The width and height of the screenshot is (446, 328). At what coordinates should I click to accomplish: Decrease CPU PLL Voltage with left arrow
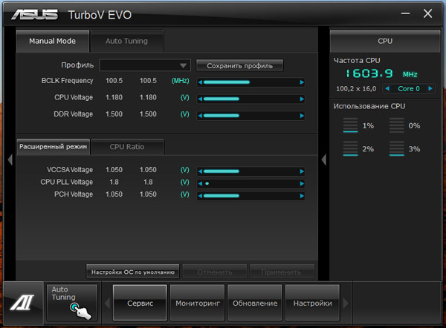click(x=200, y=184)
